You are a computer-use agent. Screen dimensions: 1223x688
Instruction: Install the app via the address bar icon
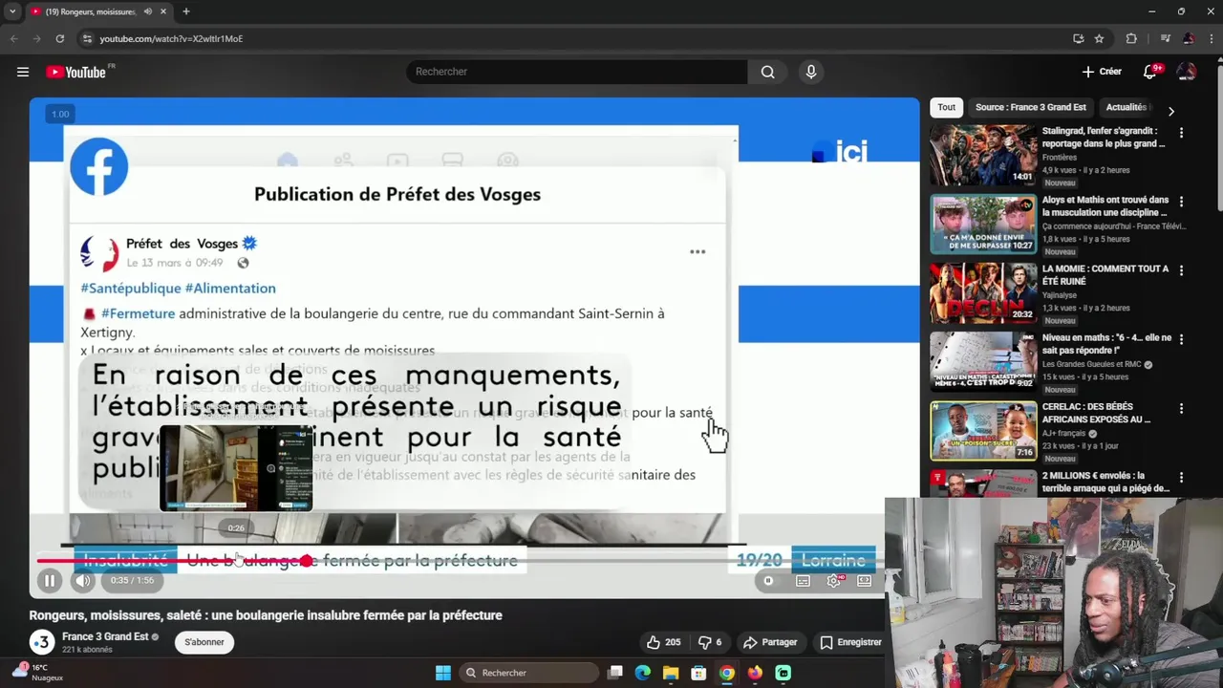point(1079,38)
